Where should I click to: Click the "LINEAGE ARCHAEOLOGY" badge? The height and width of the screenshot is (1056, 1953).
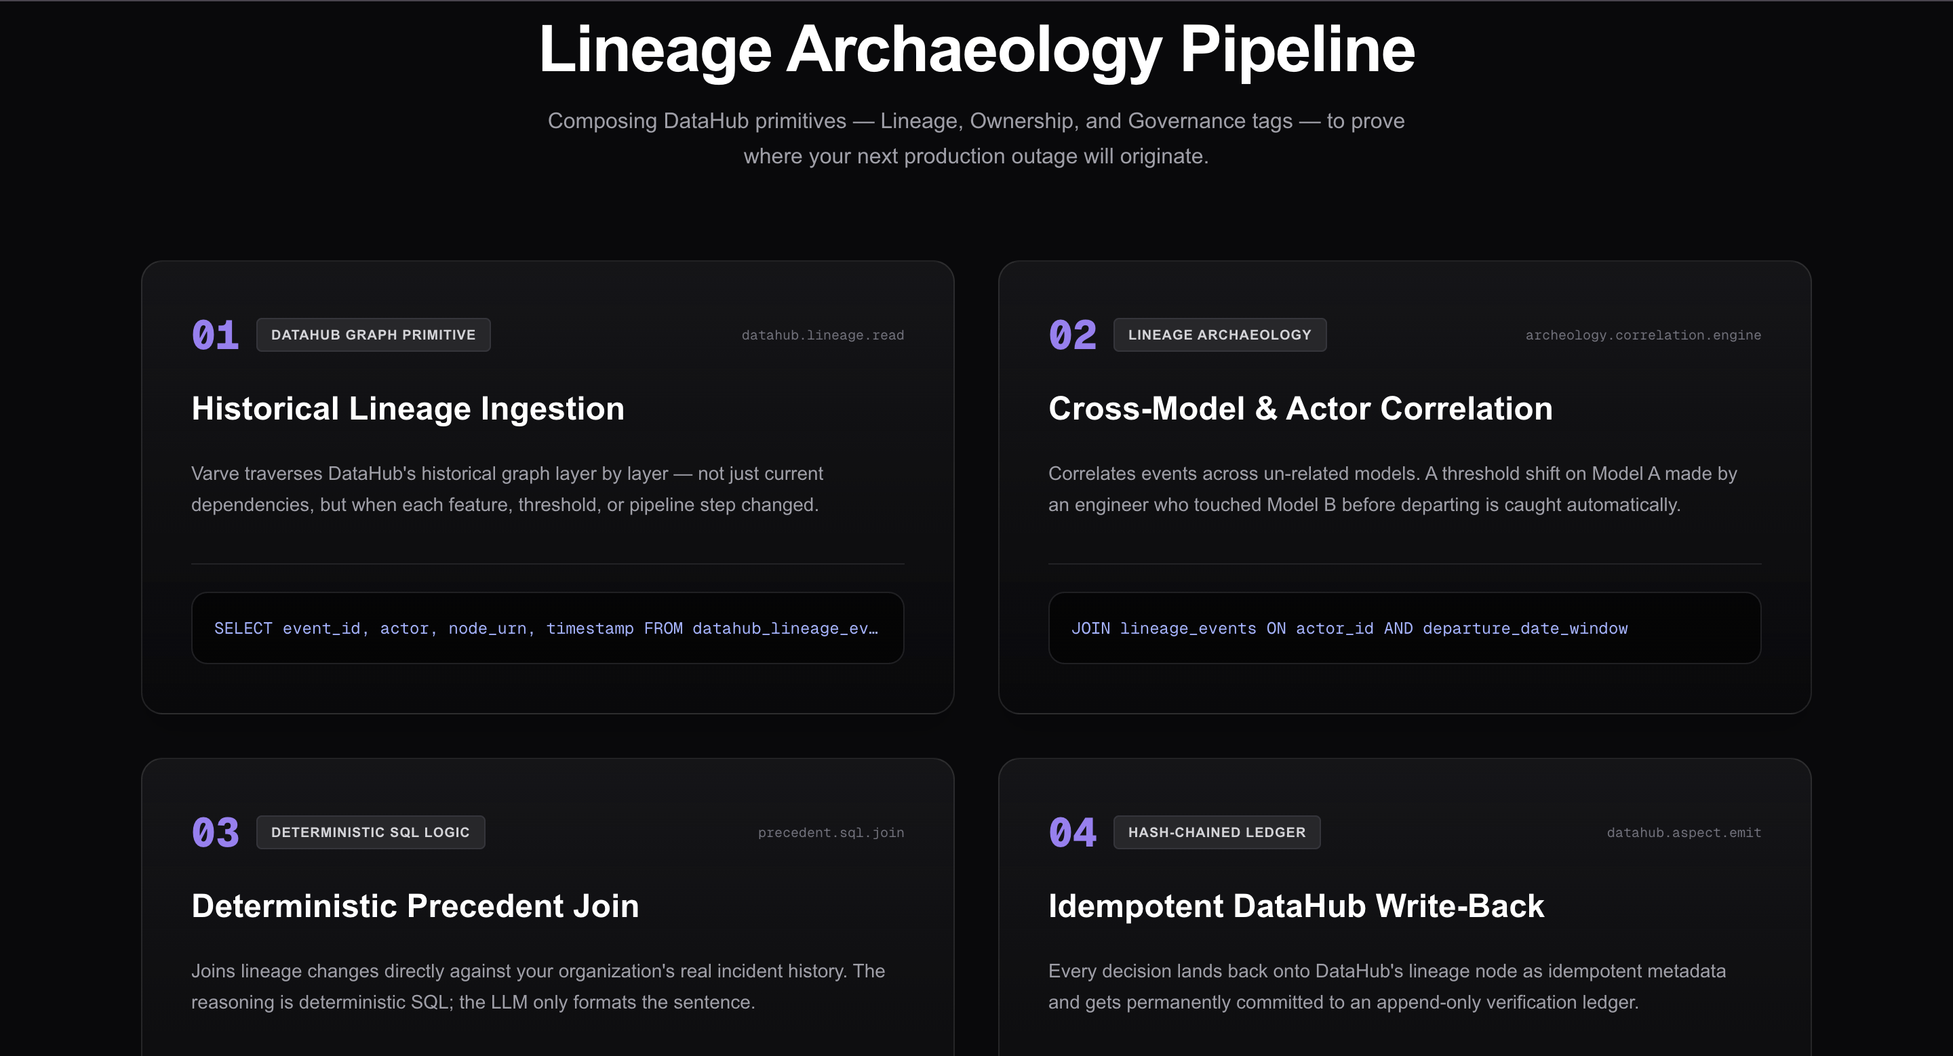coord(1219,335)
